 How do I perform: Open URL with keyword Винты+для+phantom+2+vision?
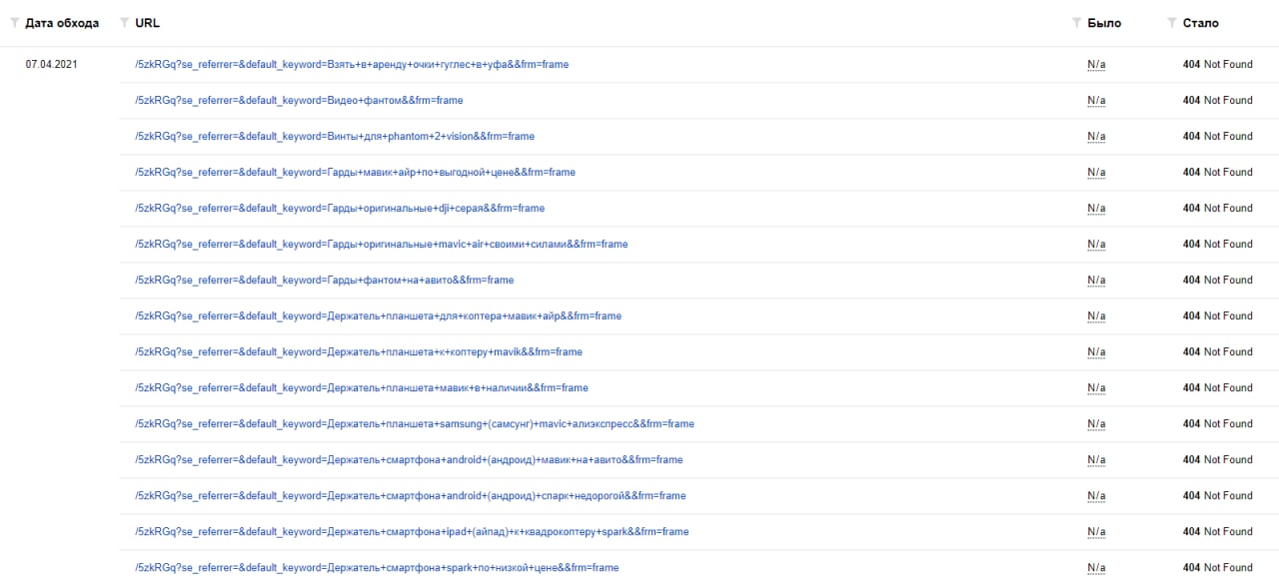pos(335,136)
